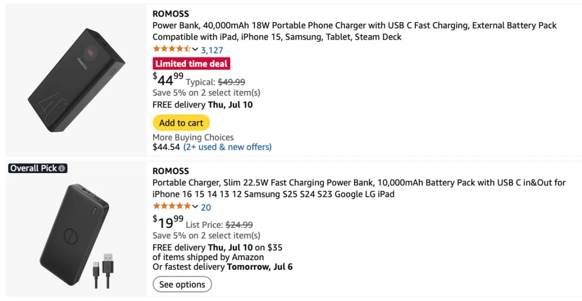Viewport: 582px width, 301px height.
Task: Open the 2+ used & new offers link
Action: click(x=227, y=147)
